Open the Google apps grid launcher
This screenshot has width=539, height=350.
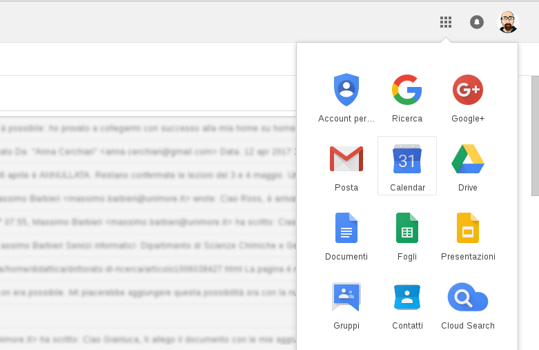pos(446,22)
